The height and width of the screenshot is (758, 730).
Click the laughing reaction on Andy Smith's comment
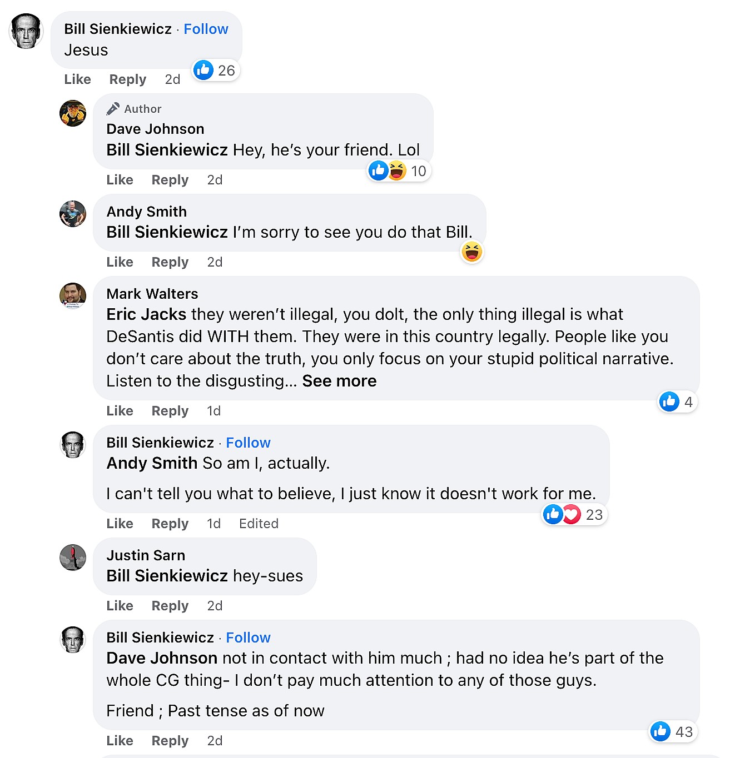point(471,252)
